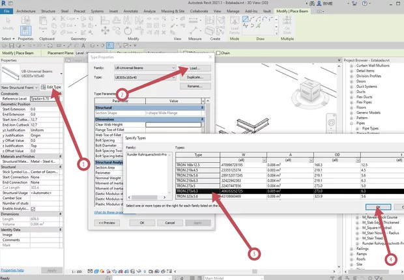
Task: Open the Type dropdown showing UB305x165x40
Action: pos(174,77)
